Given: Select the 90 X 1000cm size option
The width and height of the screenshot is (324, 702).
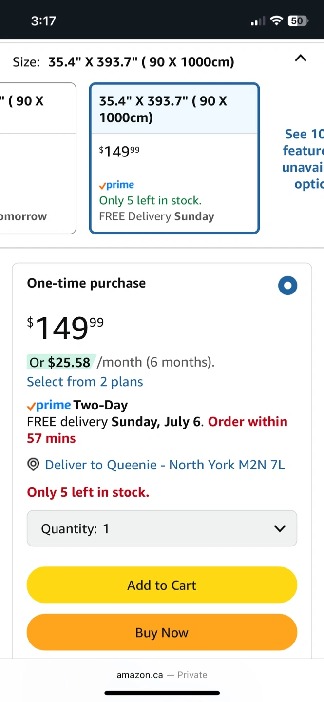Looking at the screenshot, I should tap(174, 158).
